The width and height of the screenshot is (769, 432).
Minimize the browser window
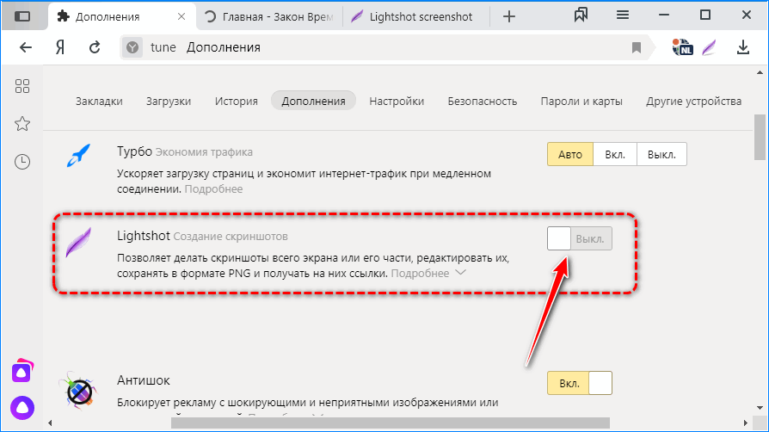(663, 15)
